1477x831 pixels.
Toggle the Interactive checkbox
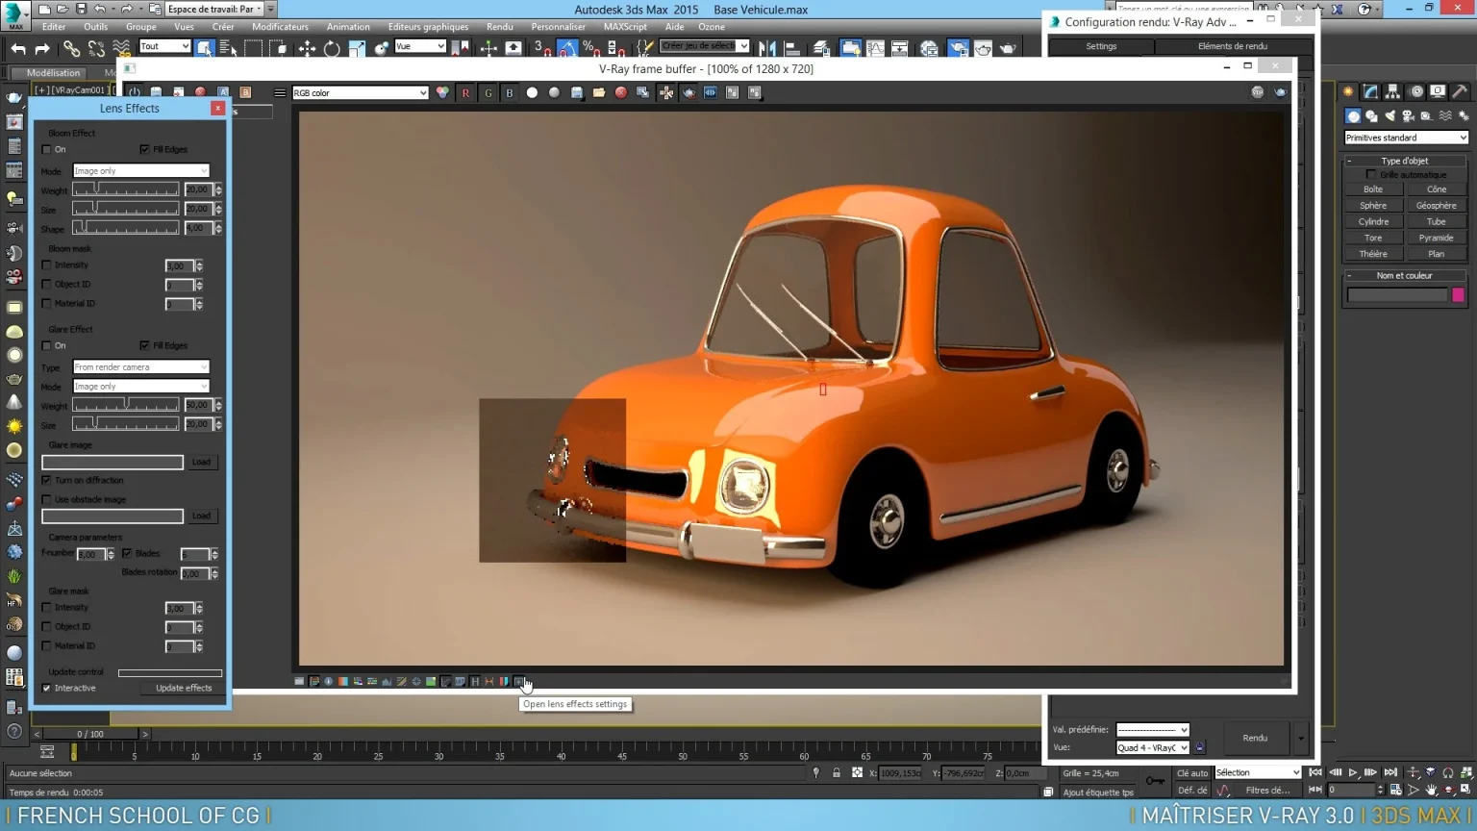46,688
